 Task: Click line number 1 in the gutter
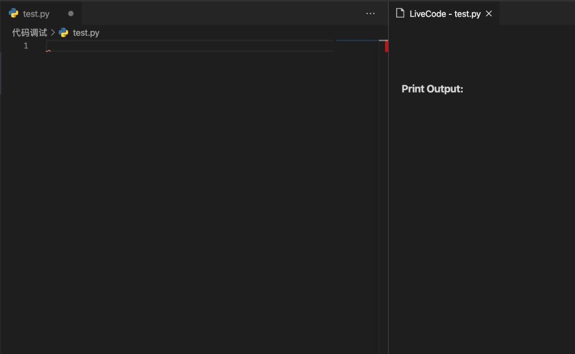pos(26,46)
